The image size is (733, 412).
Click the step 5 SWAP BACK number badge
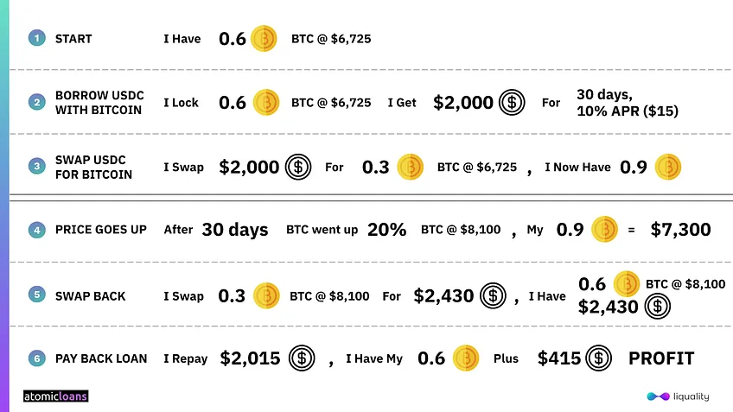pyautogui.click(x=37, y=295)
